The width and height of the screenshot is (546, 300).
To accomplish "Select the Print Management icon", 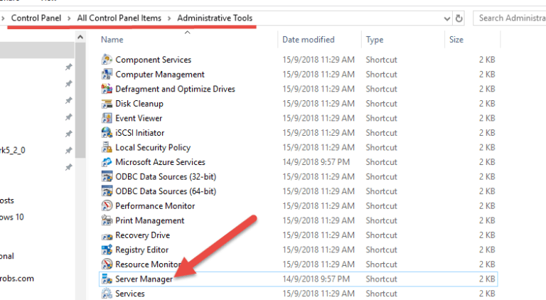I will click(x=107, y=220).
